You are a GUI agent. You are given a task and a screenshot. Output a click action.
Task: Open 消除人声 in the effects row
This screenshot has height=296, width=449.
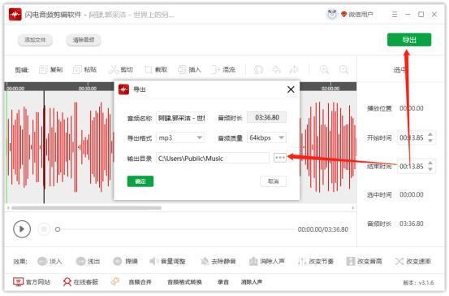267,261
